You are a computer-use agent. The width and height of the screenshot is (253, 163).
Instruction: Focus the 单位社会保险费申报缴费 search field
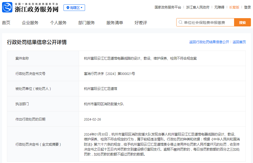tap(207, 23)
